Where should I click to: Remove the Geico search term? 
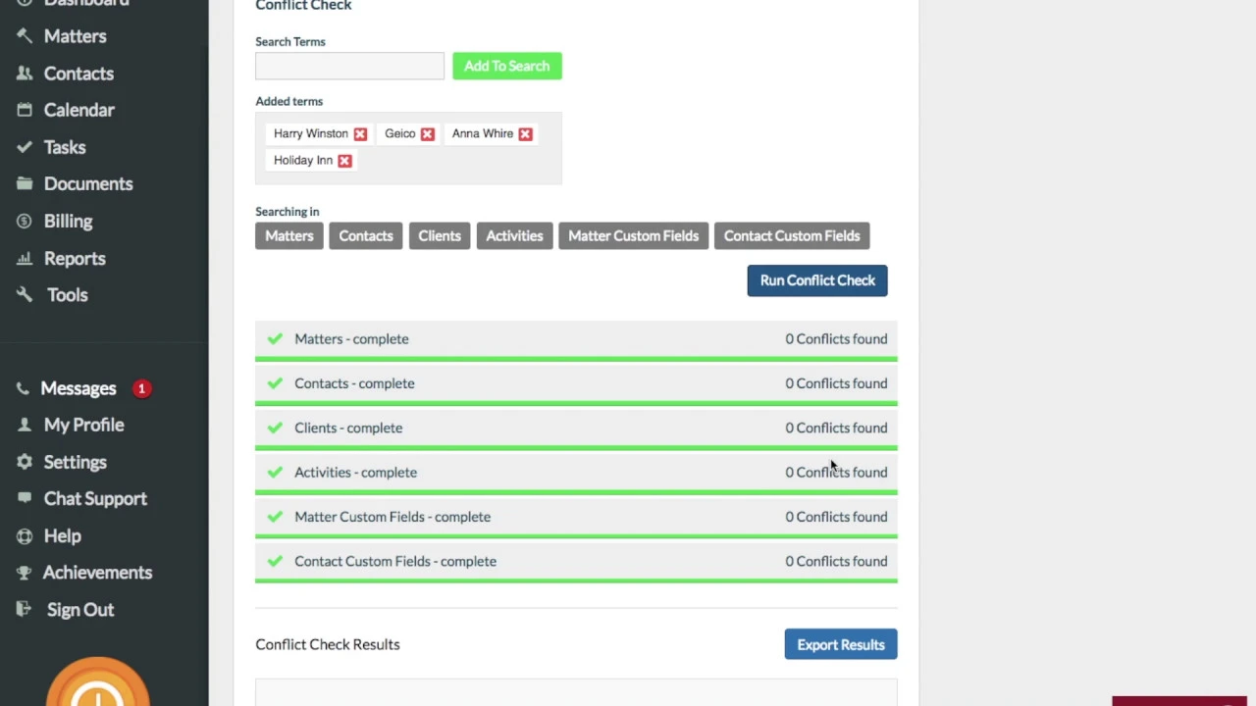tap(427, 133)
